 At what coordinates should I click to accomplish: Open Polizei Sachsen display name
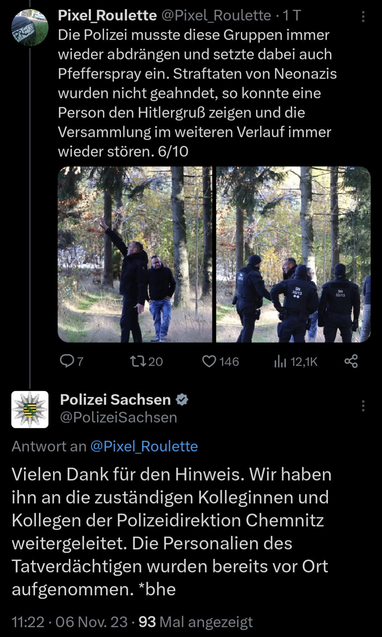tap(115, 400)
